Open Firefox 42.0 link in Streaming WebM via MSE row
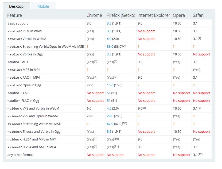Image resolution: width=222 pixels, height=169 pixels. [110, 124]
